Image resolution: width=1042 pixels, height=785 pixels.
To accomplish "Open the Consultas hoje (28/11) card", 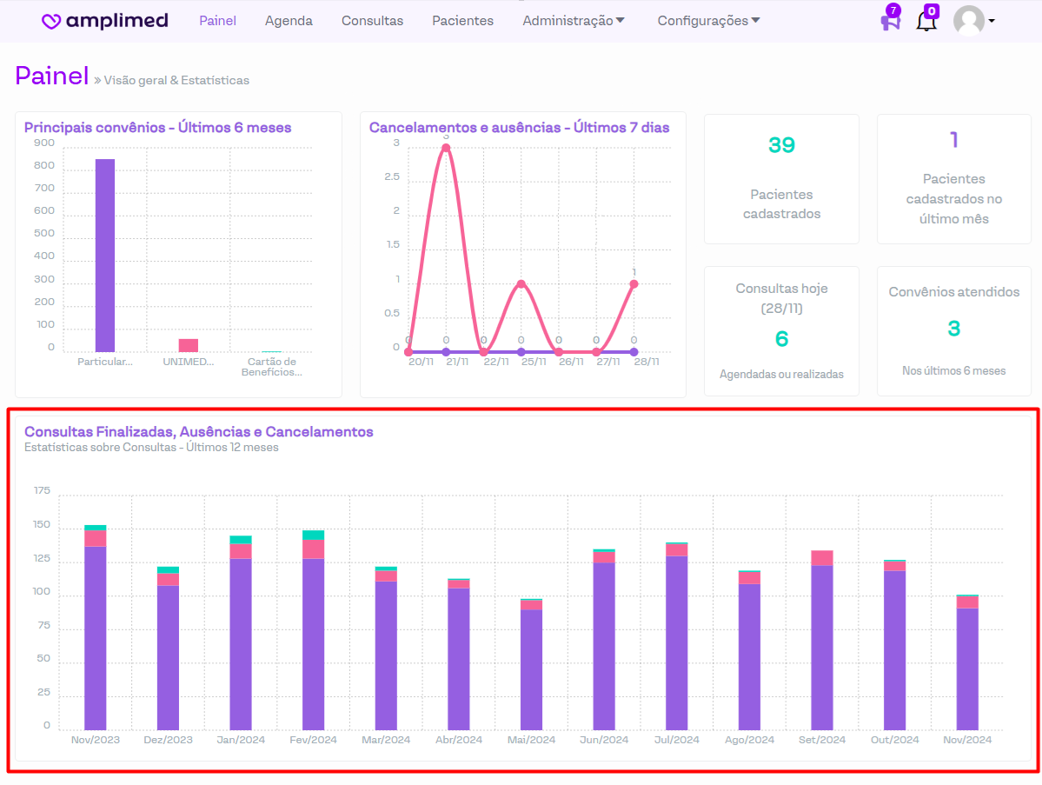I will coord(781,331).
